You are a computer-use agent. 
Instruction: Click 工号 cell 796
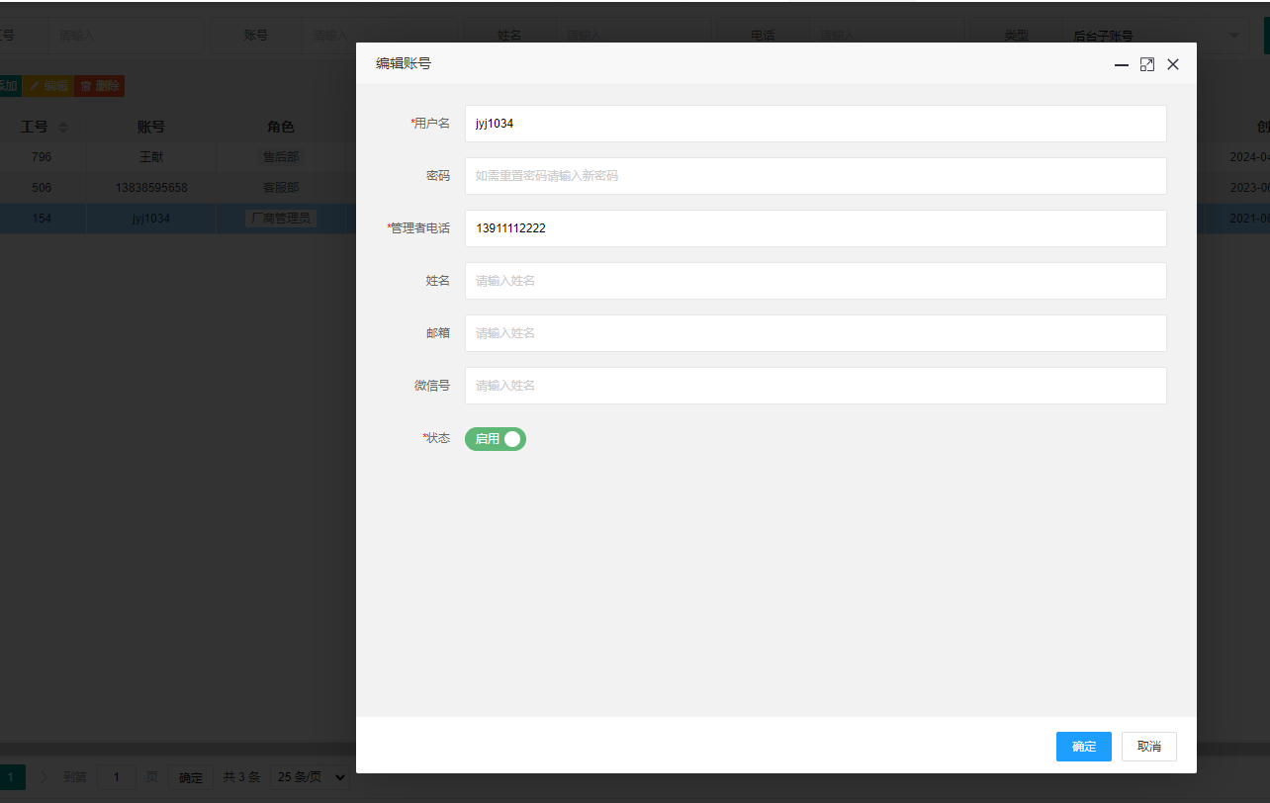(x=42, y=156)
